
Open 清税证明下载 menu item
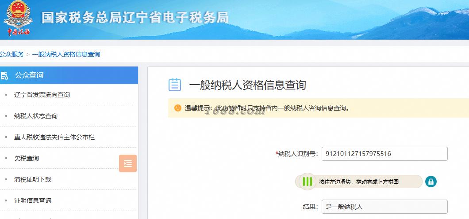[x=33, y=179]
